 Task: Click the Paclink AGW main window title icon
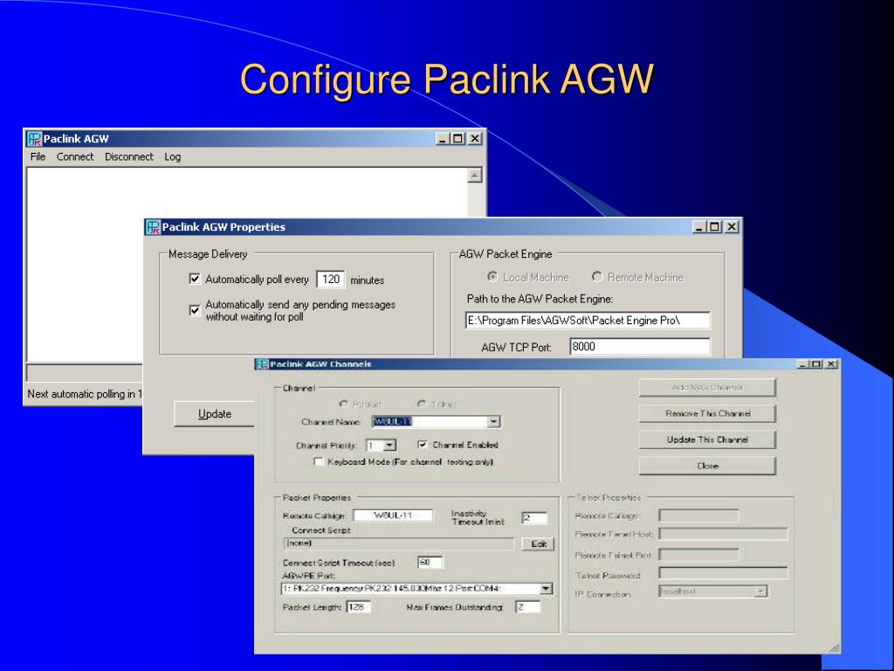point(34,139)
